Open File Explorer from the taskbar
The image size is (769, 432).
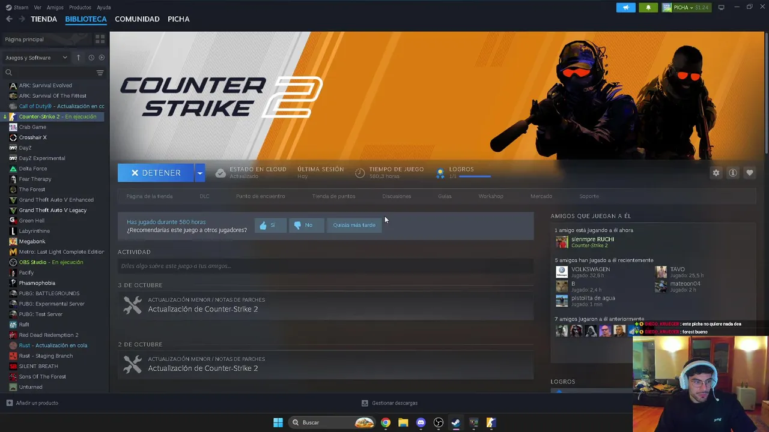[403, 422]
